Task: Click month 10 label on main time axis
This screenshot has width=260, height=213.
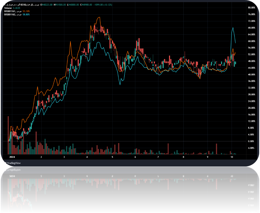Action: point(232,157)
